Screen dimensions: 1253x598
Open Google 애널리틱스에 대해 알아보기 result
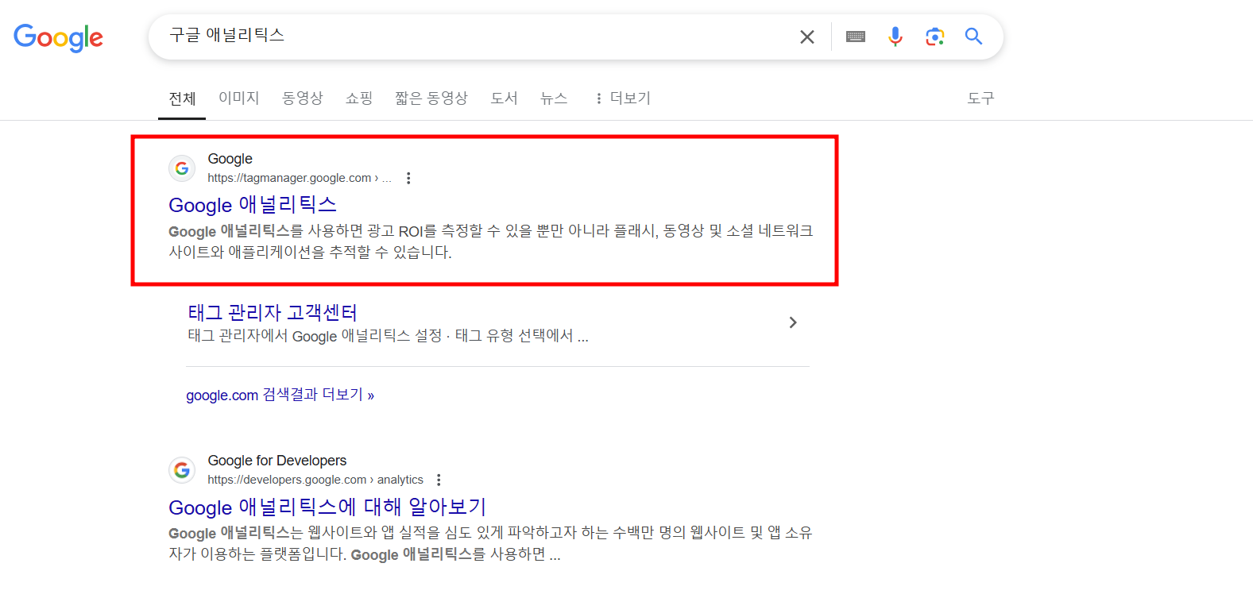pyautogui.click(x=327, y=507)
